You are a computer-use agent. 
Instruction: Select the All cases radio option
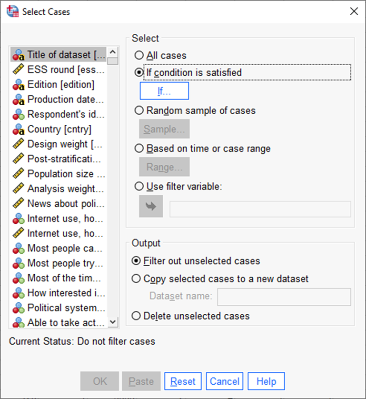pyautogui.click(x=139, y=55)
